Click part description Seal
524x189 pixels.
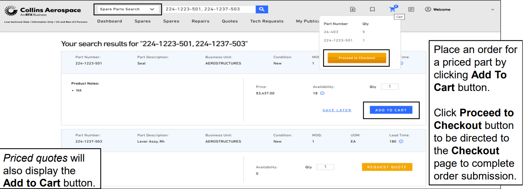(141, 64)
